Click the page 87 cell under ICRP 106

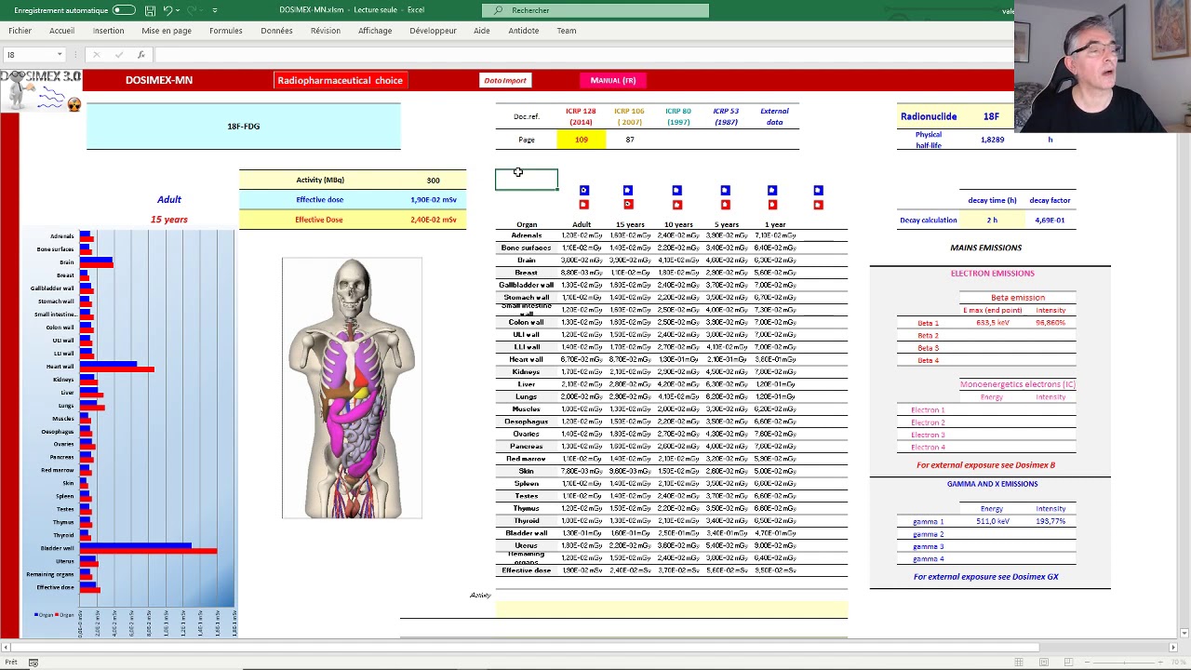(630, 140)
